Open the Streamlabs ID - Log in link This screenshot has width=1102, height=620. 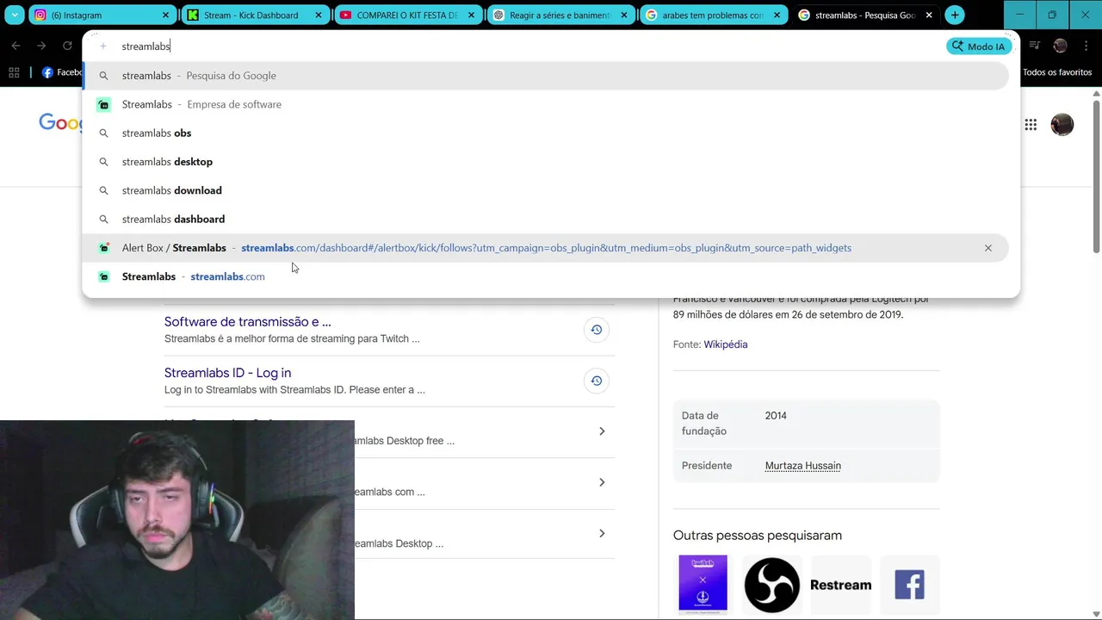227,373
